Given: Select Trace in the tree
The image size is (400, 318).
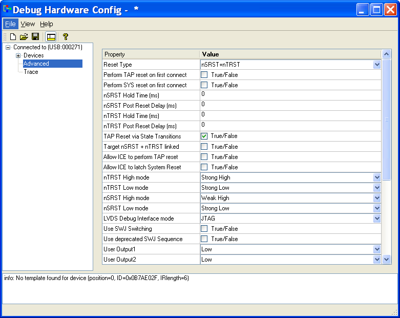Looking at the screenshot, I should coord(31,72).
